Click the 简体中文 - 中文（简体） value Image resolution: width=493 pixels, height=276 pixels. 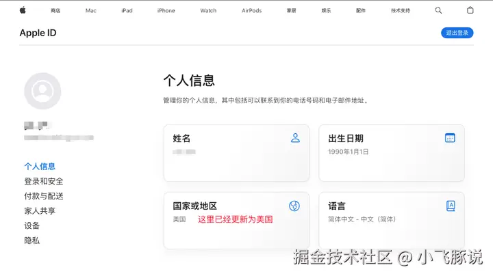coord(362,219)
